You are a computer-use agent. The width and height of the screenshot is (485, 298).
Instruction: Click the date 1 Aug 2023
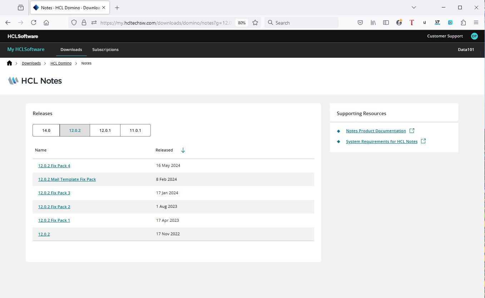[x=167, y=206]
